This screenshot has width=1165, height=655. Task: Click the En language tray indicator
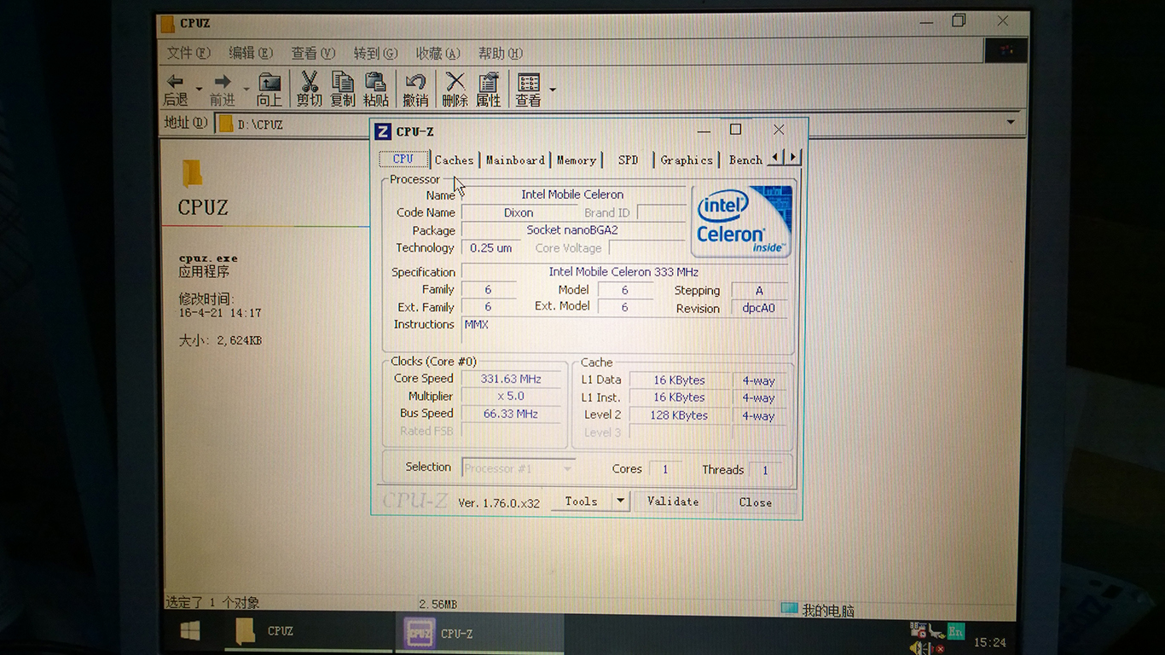[957, 632]
